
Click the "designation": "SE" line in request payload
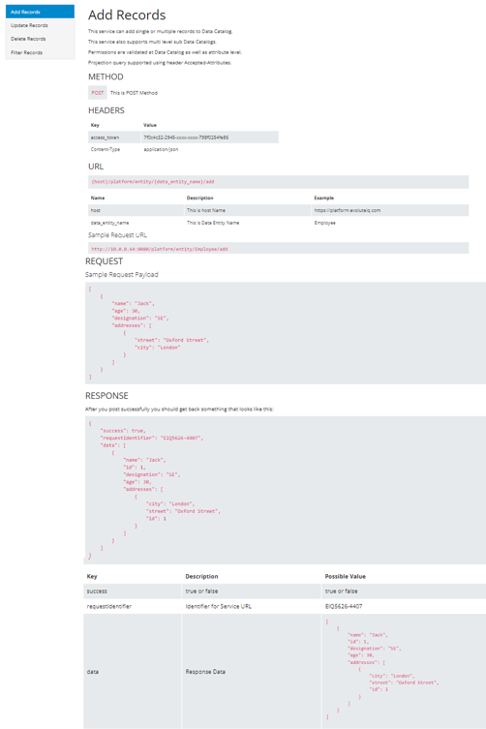coord(140,318)
